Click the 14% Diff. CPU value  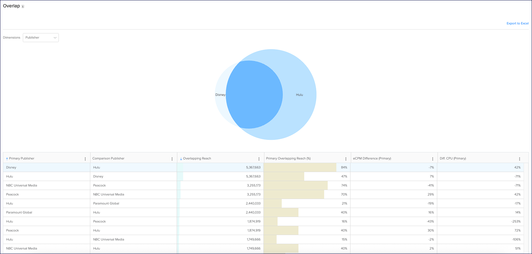[x=518, y=213]
